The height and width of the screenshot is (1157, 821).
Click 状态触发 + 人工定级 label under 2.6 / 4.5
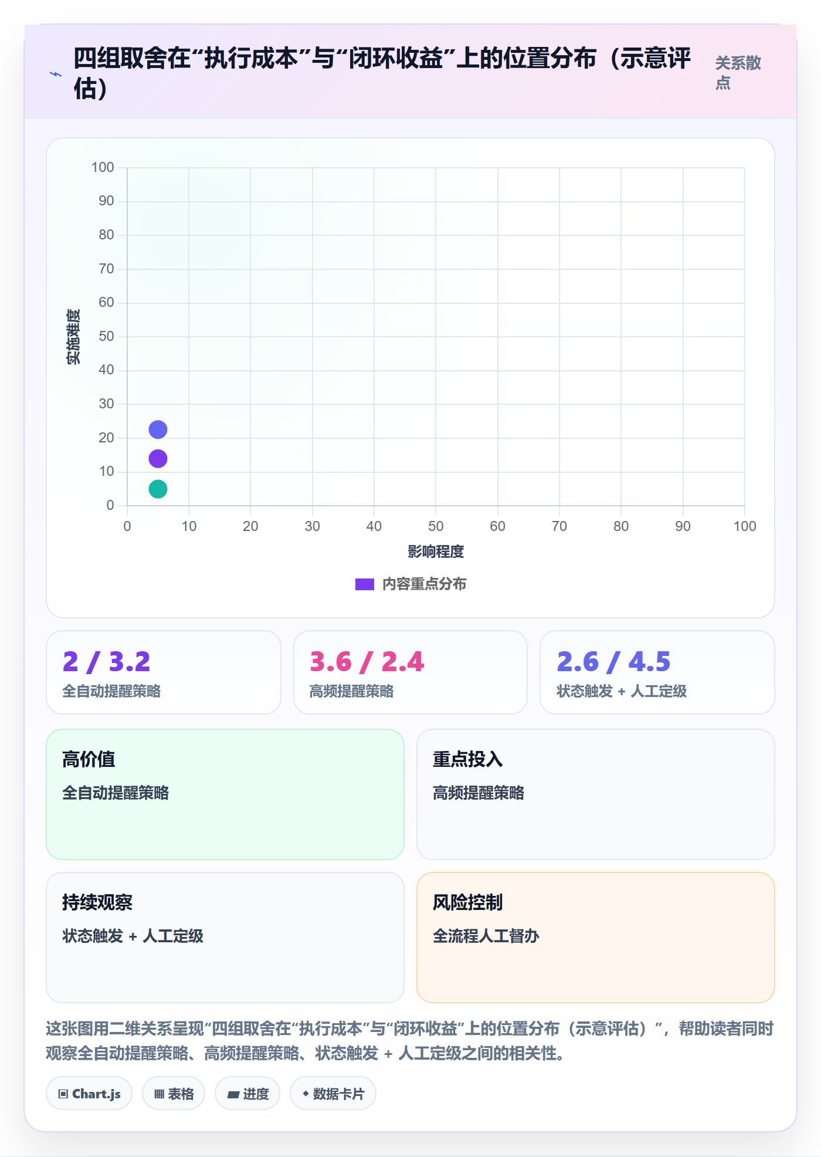tap(622, 691)
